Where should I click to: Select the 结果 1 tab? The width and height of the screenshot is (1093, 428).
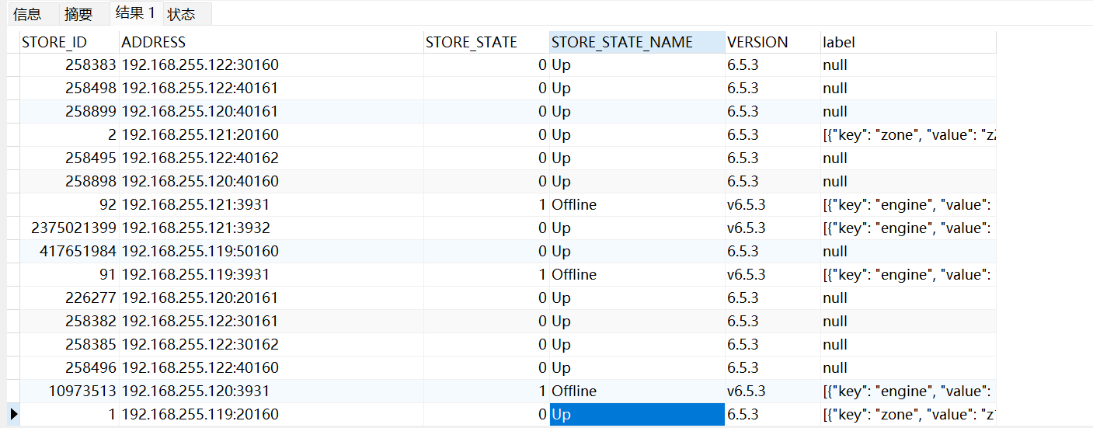(135, 13)
